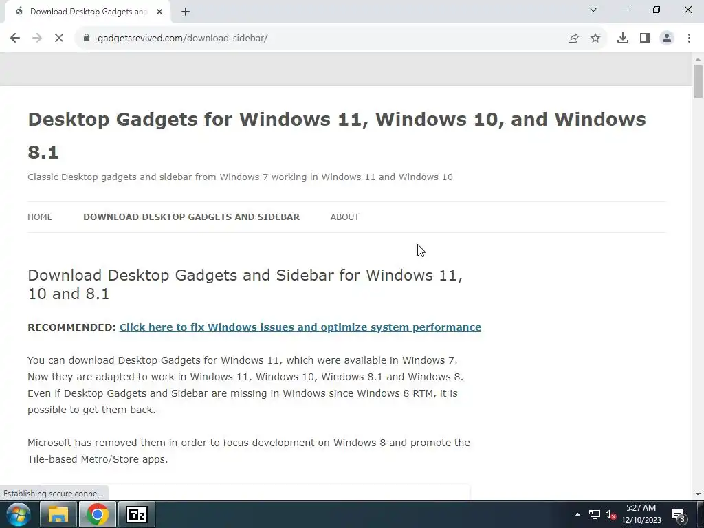Toggle the Chrome side panel
Image resolution: width=704 pixels, height=528 pixels.
[645, 38]
